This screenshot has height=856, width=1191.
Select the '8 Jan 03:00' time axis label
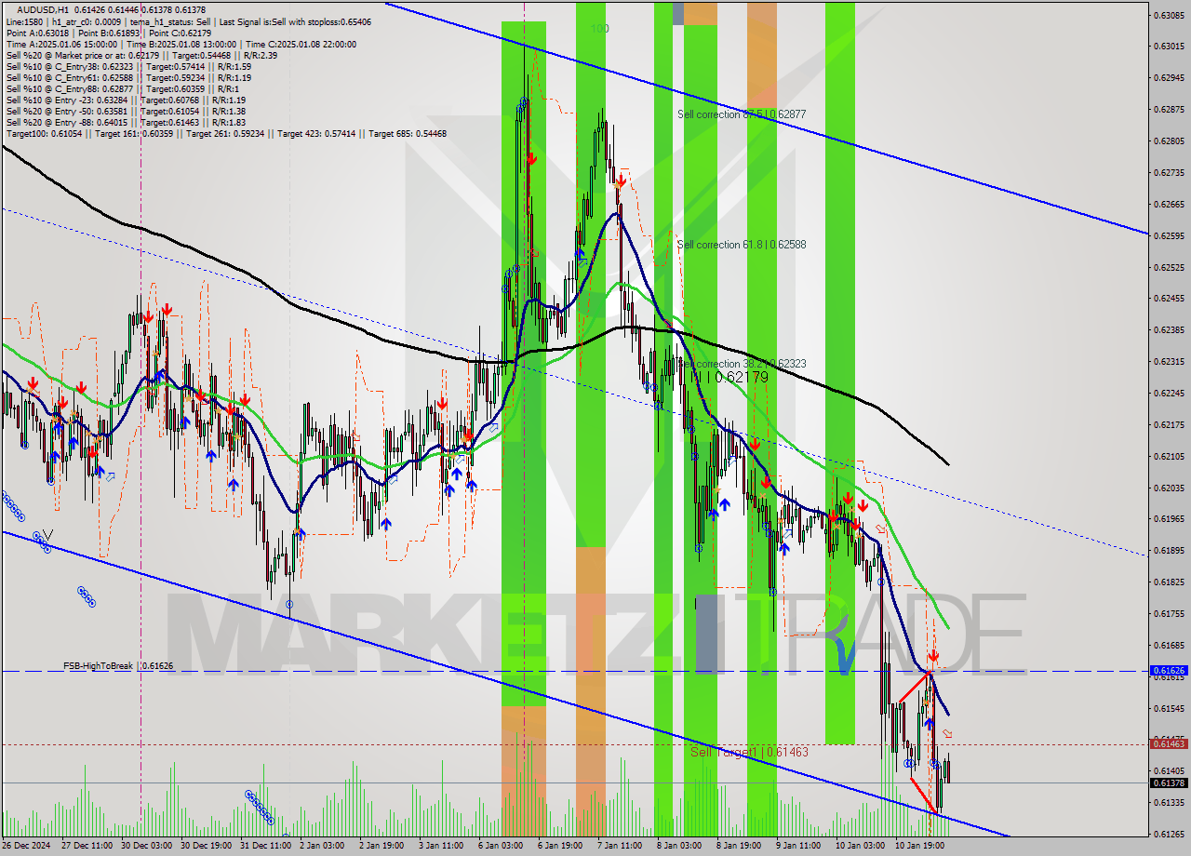[x=680, y=847]
